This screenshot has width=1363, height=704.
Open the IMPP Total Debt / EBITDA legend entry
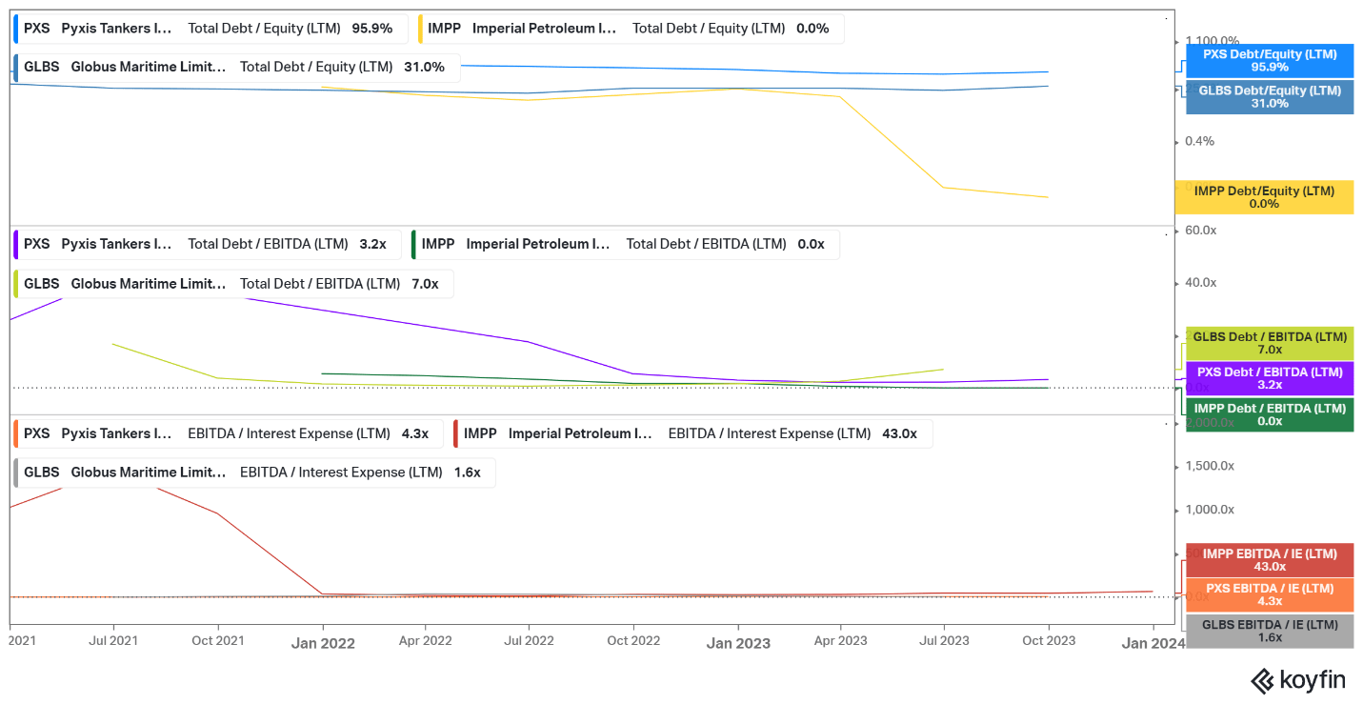click(x=625, y=244)
